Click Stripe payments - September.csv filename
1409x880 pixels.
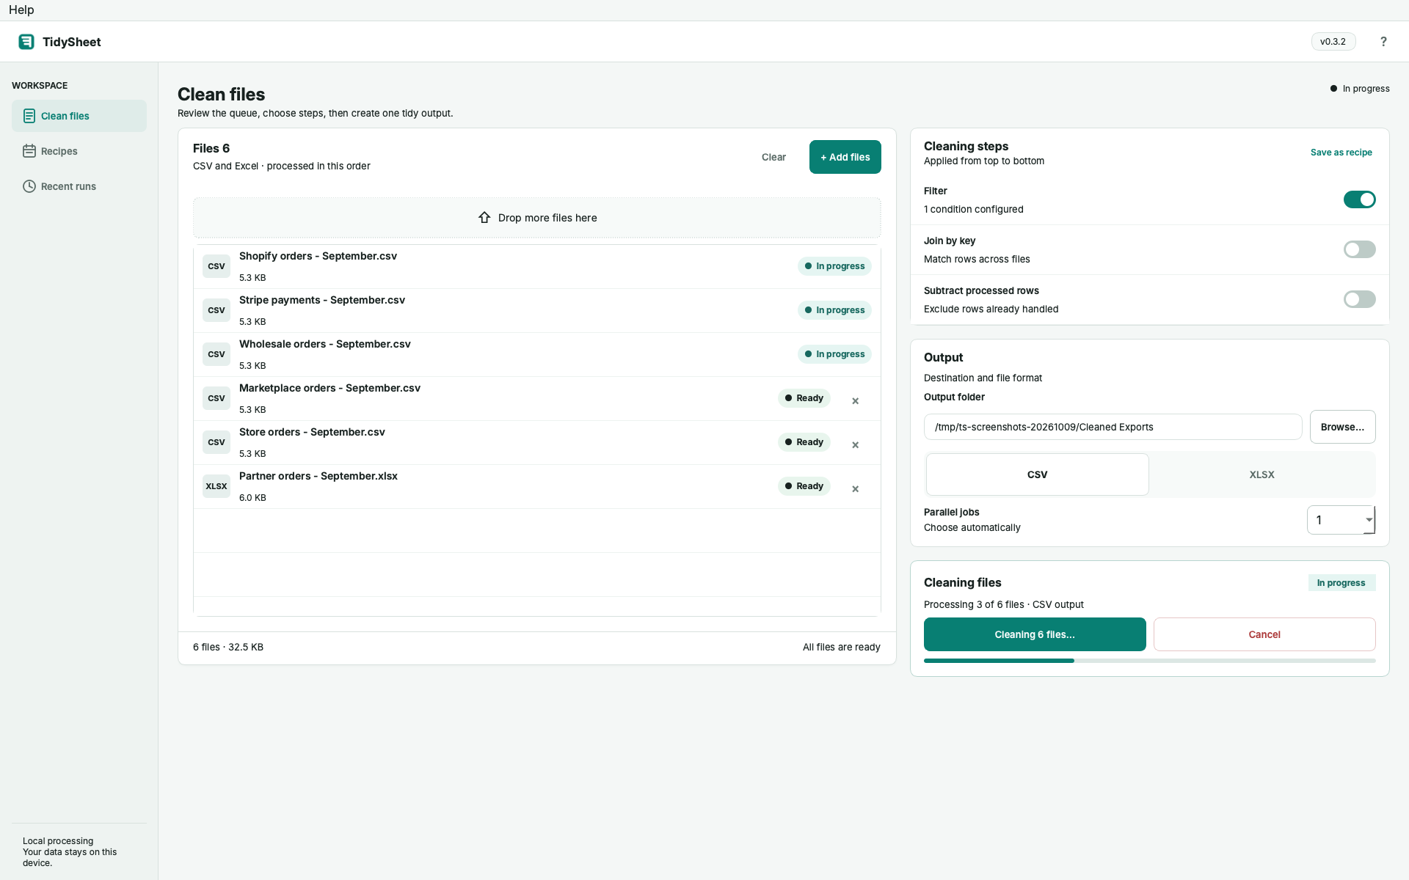pos(322,300)
